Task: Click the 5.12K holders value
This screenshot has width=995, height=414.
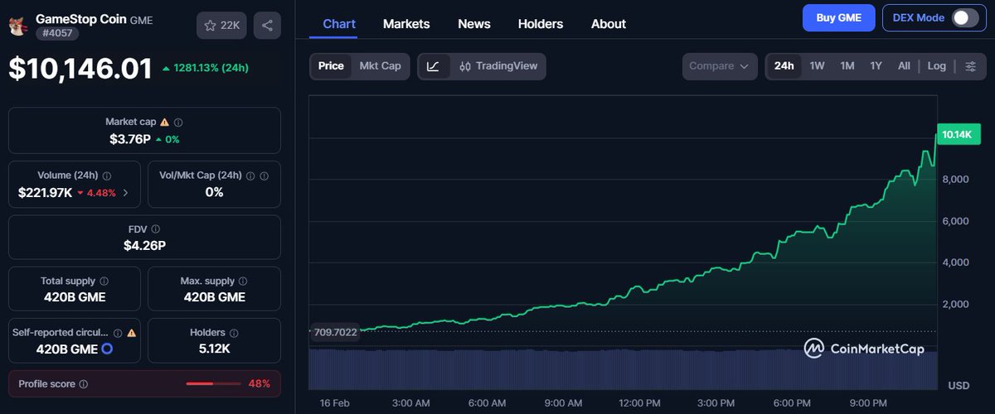Action: pyautogui.click(x=214, y=349)
